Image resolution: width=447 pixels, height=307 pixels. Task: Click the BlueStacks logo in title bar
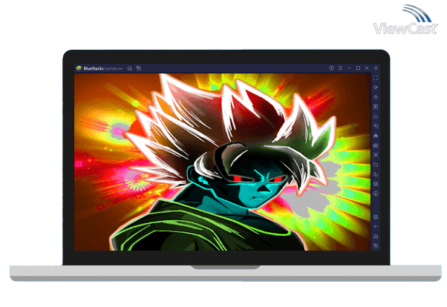[x=79, y=68]
